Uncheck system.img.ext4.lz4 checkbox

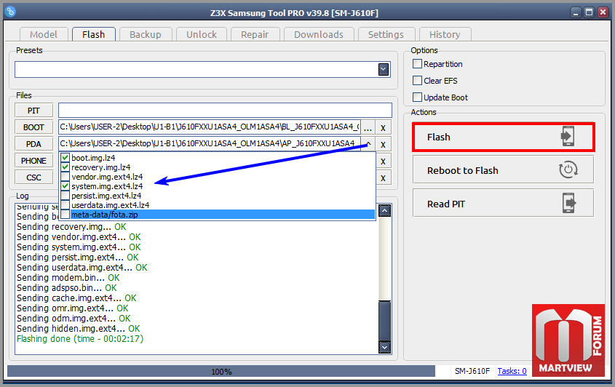tap(65, 185)
